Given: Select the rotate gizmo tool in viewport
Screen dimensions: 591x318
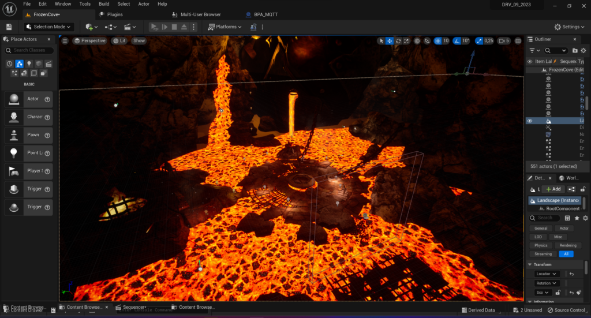Looking at the screenshot, I should (x=399, y=41).
